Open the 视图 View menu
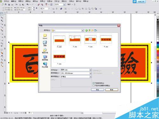159x119 pixels. [21, 1]
